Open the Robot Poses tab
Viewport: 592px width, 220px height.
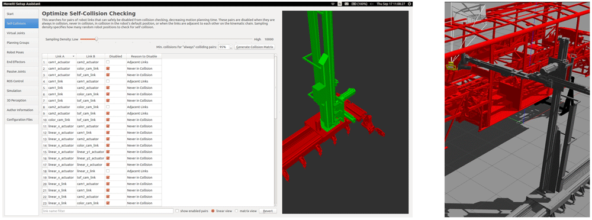[21, 52]
